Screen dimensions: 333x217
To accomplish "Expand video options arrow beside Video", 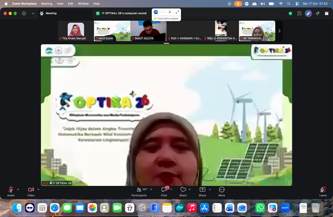I will (x=38, y=189).
